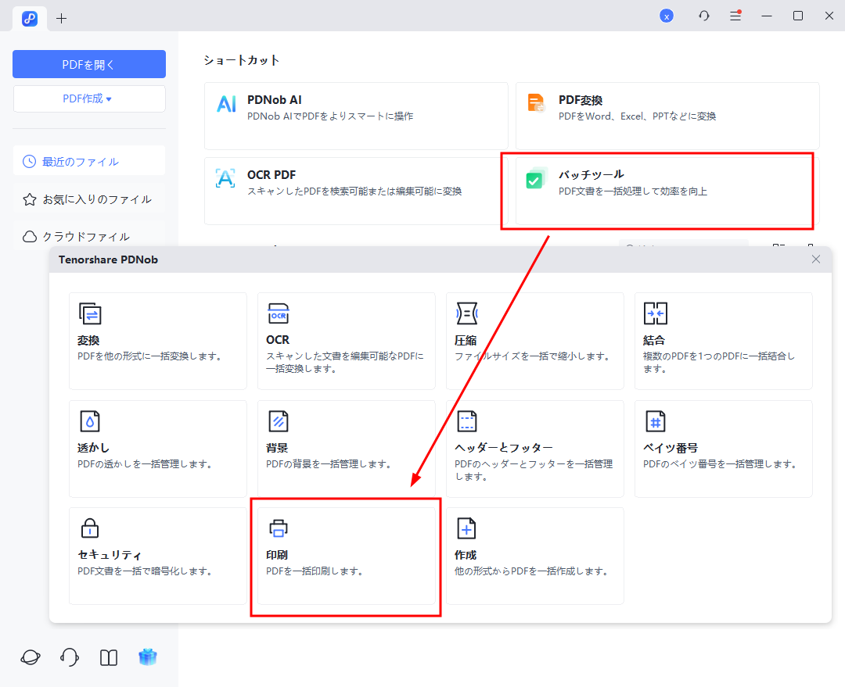Screen dimensions: 845x687
Task: Close the Tenorshare PDNob dialog
Action: (816, 259)
